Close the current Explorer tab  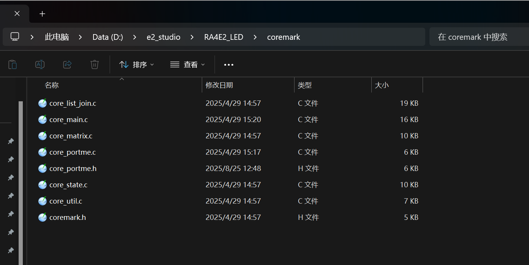click(x=17, y=14)
